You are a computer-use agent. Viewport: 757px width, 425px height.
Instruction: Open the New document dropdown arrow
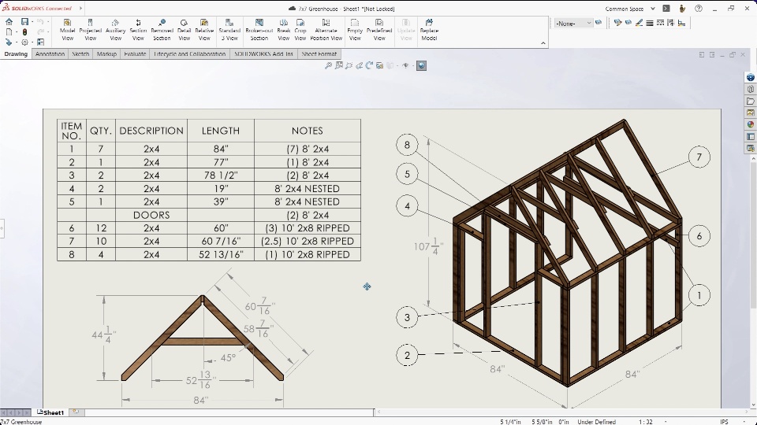[x=17, y=32]
